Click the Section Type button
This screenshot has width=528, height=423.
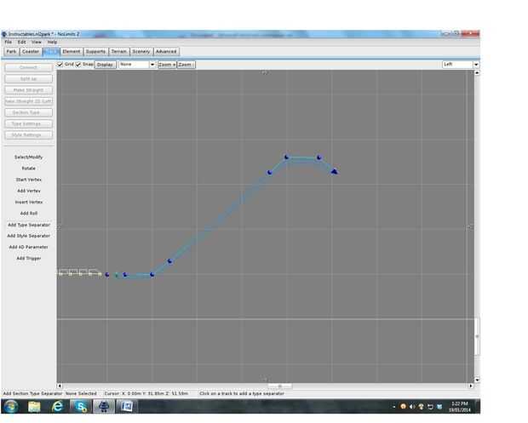(29, 112)
